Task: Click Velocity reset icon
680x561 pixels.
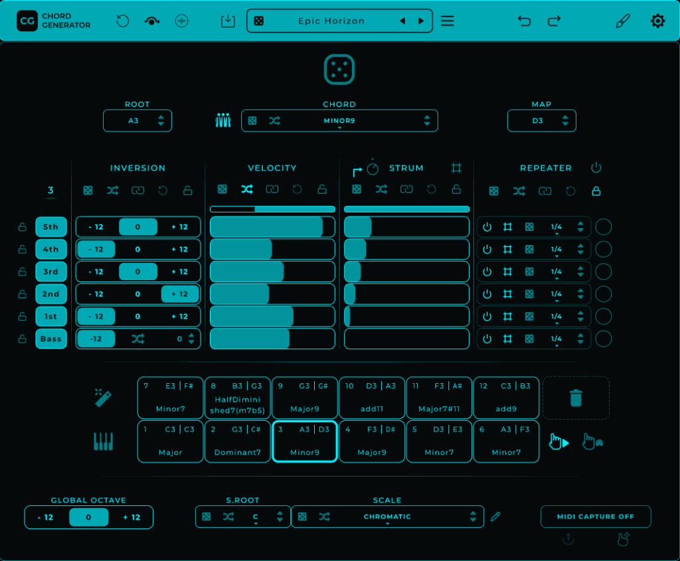Action: click(x=297, y=189)
